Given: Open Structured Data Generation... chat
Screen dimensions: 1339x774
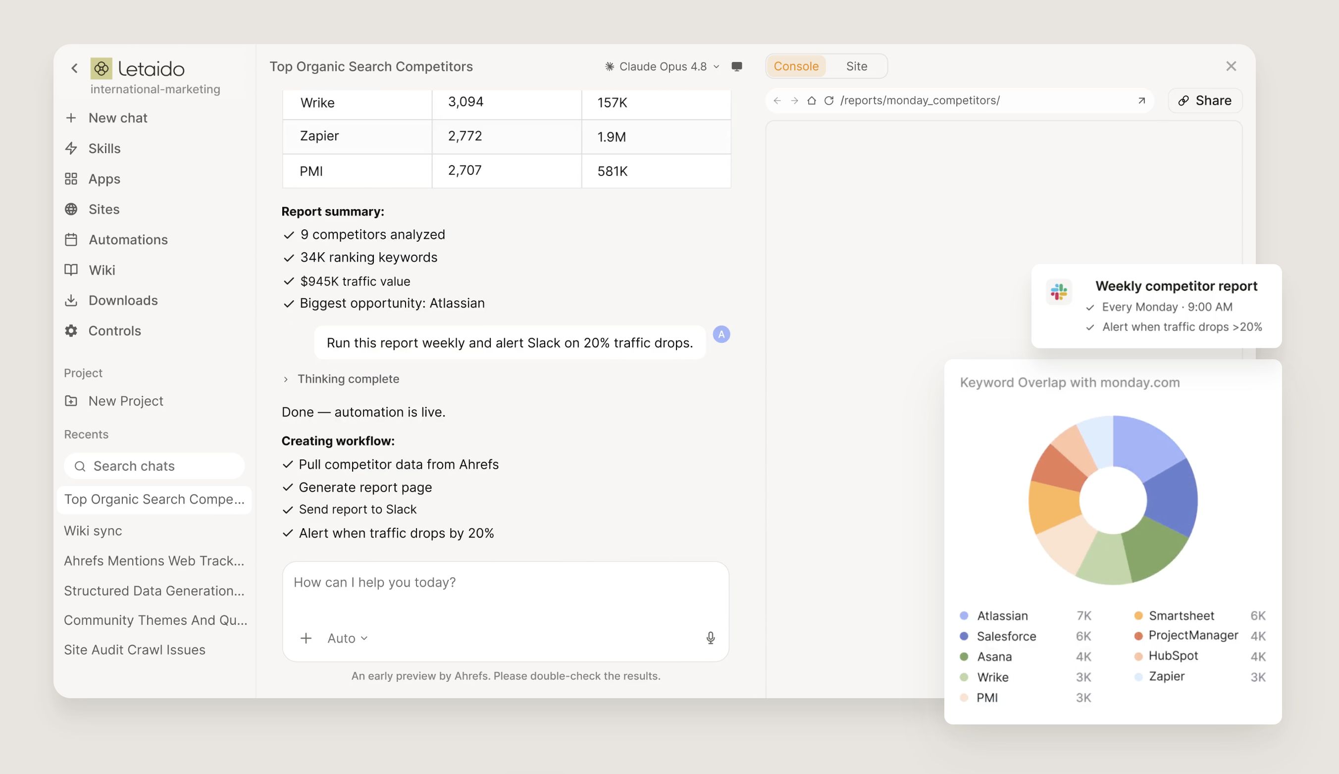Looking at the screenshot, I should coord(154,590).
